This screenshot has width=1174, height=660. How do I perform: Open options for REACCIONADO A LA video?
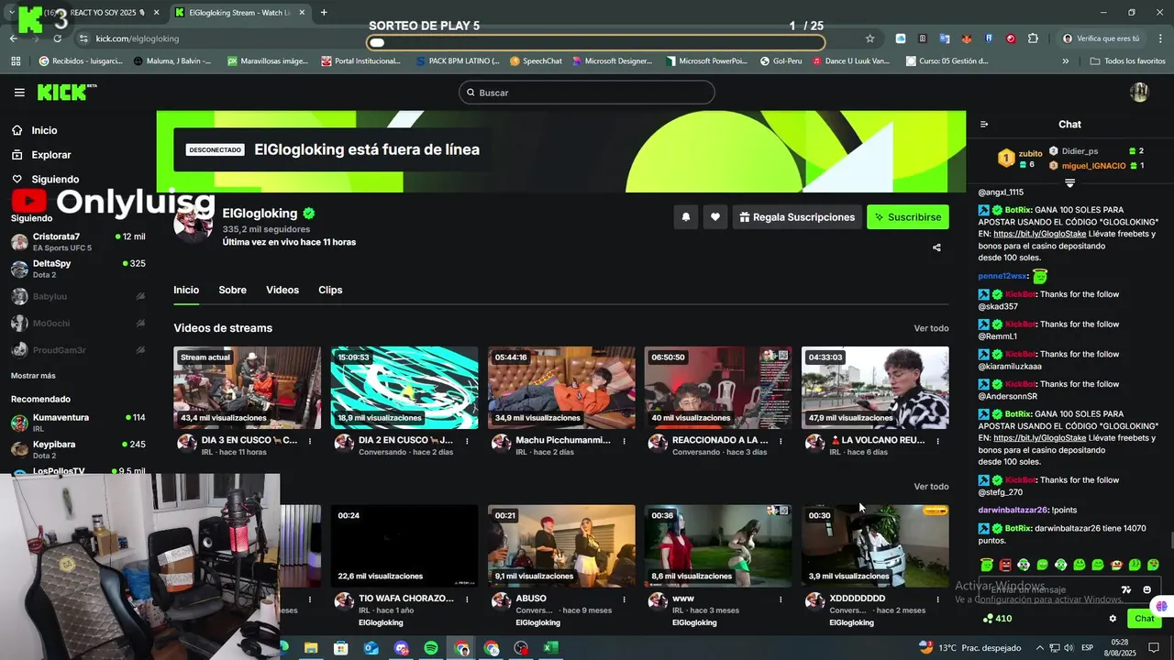[x=781, y=441]
